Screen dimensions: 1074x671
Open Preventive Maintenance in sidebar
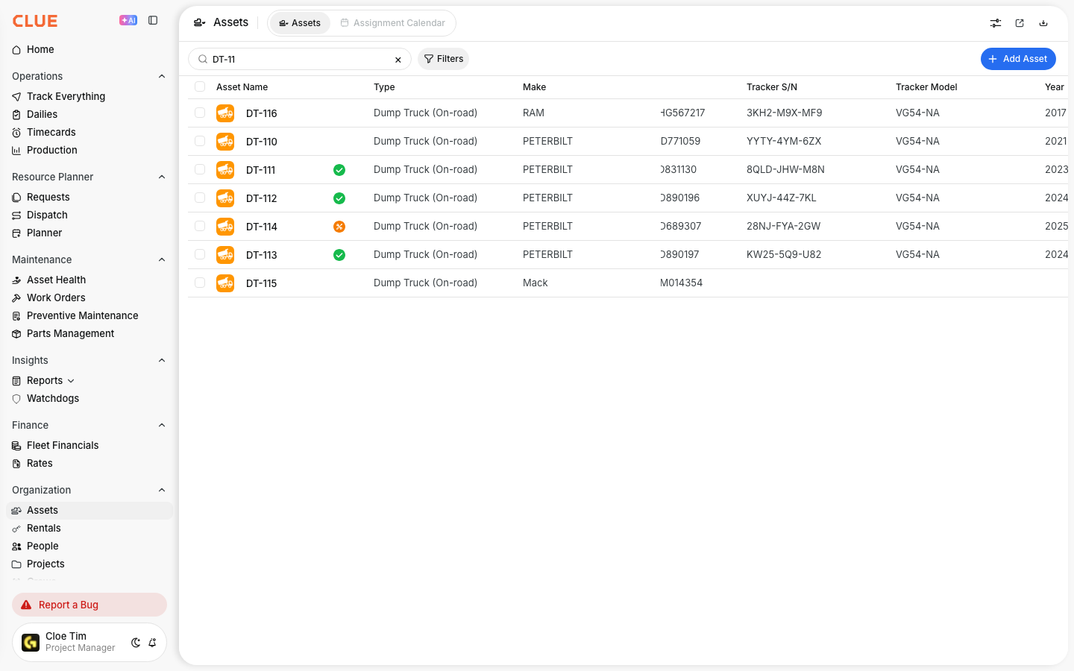tap(83, 315)
